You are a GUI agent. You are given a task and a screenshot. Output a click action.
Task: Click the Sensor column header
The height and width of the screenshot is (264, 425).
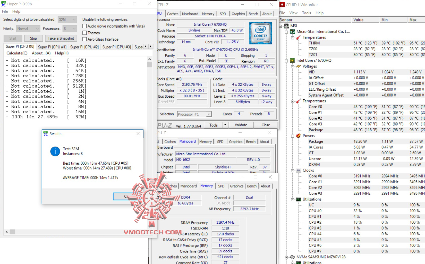pos(315,20)
